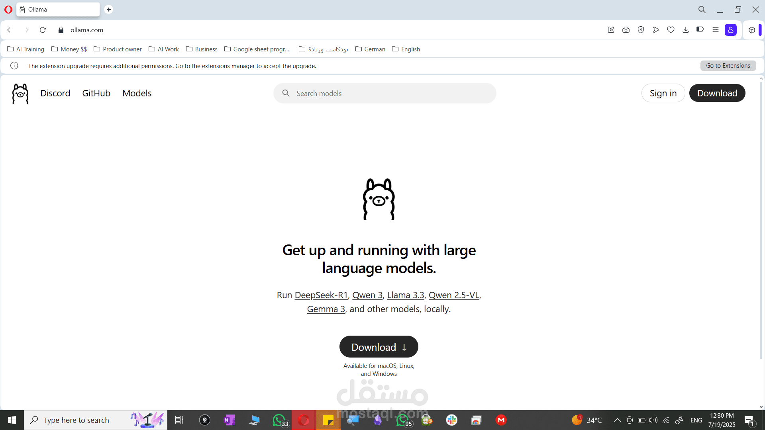Click the header Download button

[717, 93]
